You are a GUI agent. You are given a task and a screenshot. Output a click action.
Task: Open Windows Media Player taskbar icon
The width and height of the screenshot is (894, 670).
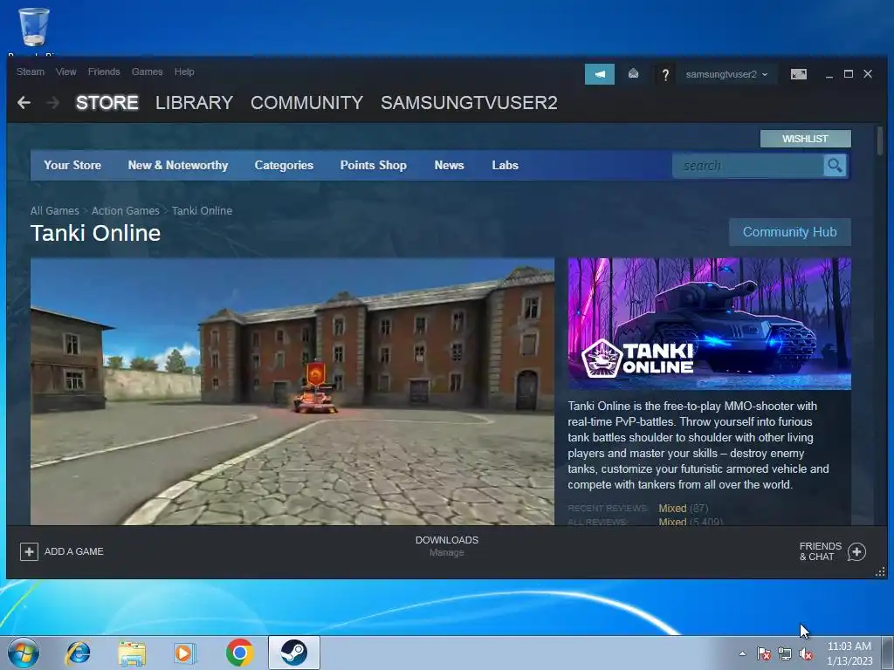(x=184, y=653)
